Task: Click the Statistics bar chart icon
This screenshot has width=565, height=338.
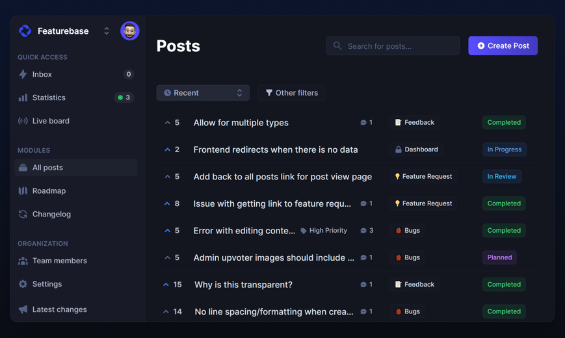Action: pos(23,97)
